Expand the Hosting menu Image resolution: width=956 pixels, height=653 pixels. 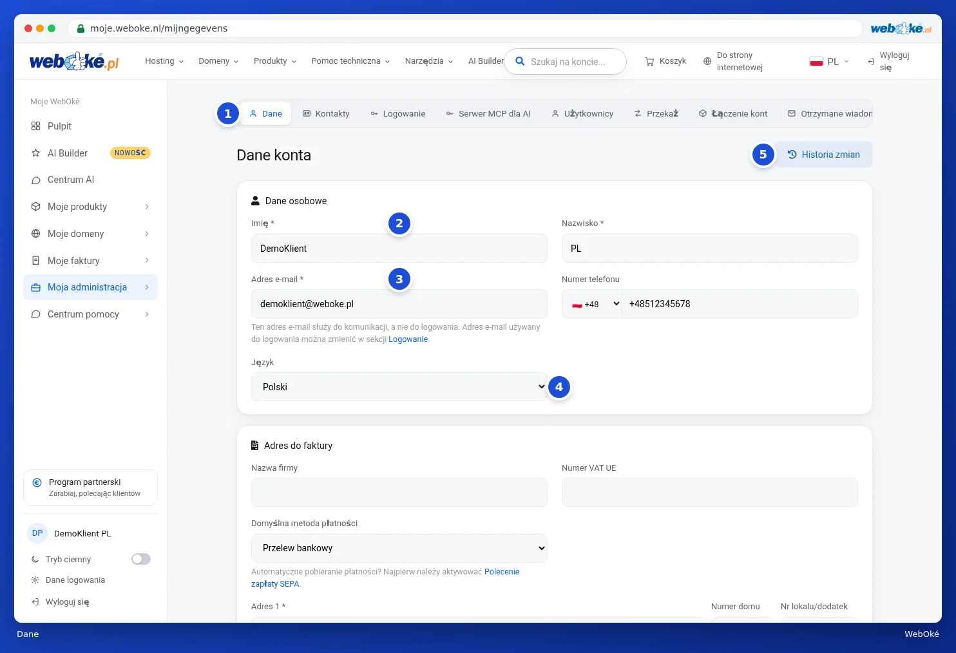[164, 61]
